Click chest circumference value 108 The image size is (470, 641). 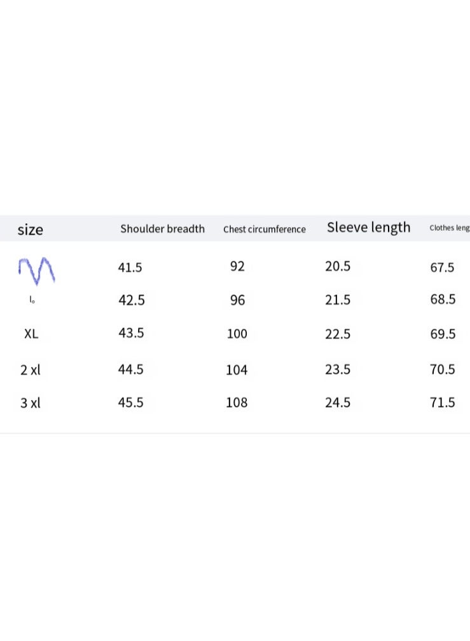coord(237,403)
